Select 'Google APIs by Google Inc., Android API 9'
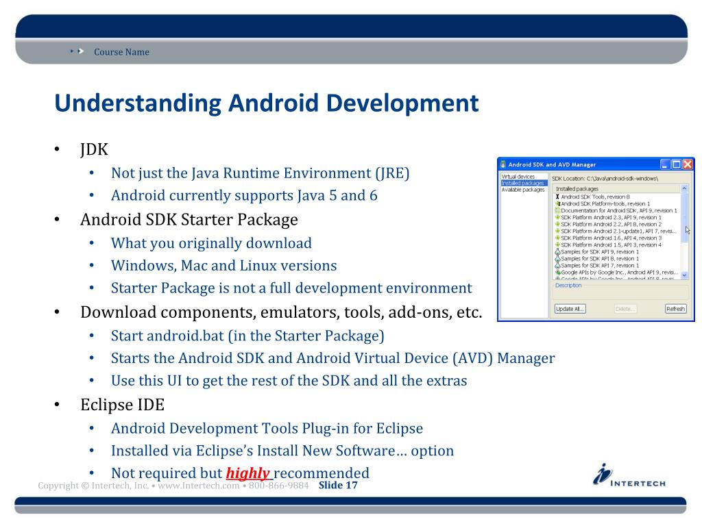Viewport: 702px width, 526px height. pos(617,273)
